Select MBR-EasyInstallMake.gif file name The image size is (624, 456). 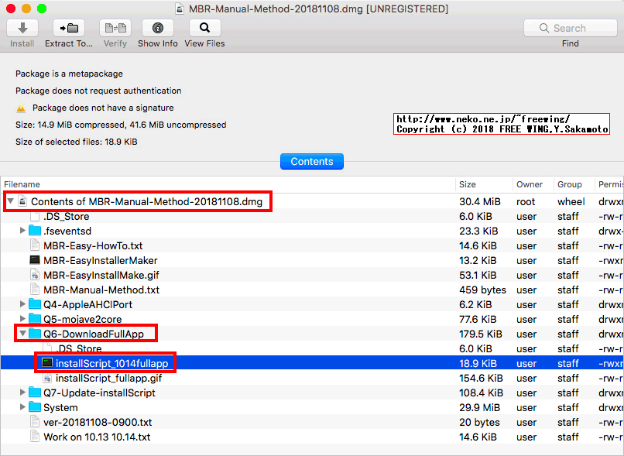(101, 276)
